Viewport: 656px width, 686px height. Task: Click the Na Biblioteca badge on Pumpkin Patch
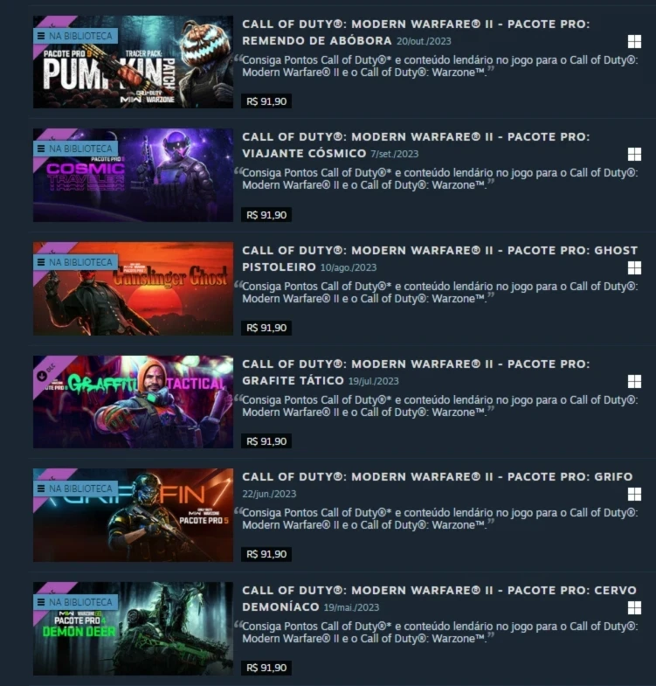pyautogui.click(x=75, y=36)
